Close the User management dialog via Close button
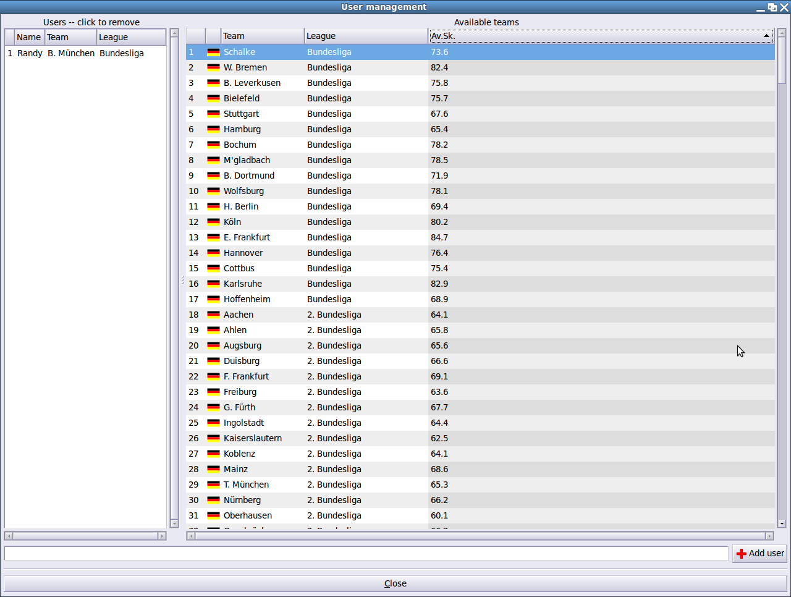This screenshot has width=791, height=597. [395, 583]
